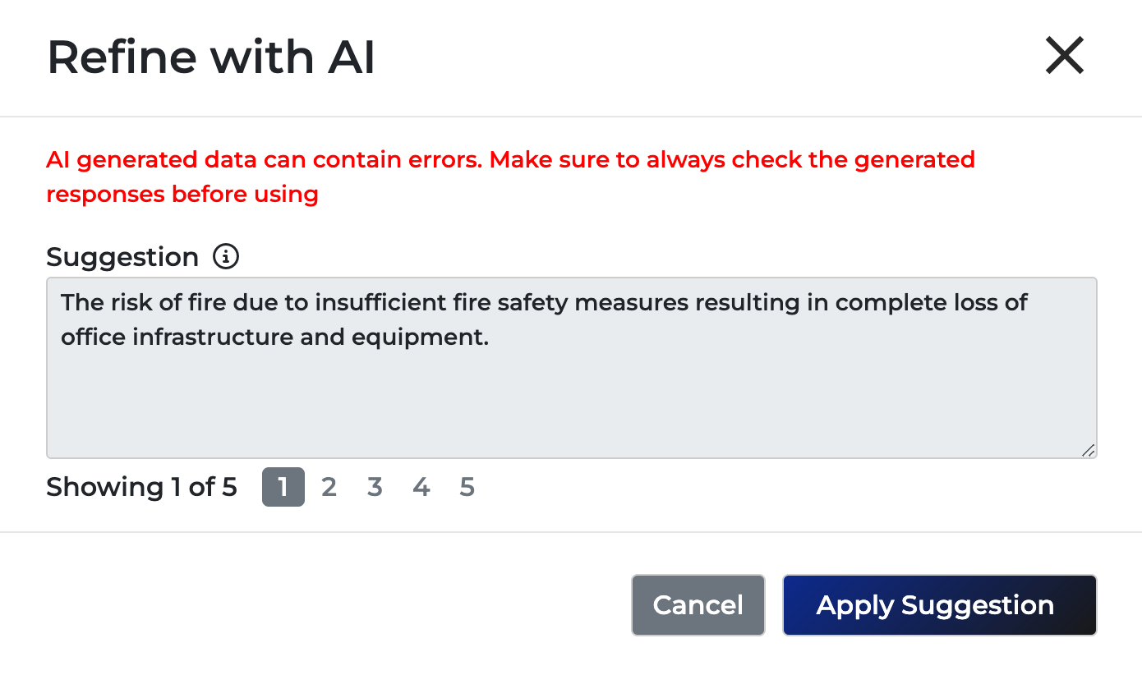
Task: Click the "Refine with AI" dialog title
Action: click(x=211, y=57)
